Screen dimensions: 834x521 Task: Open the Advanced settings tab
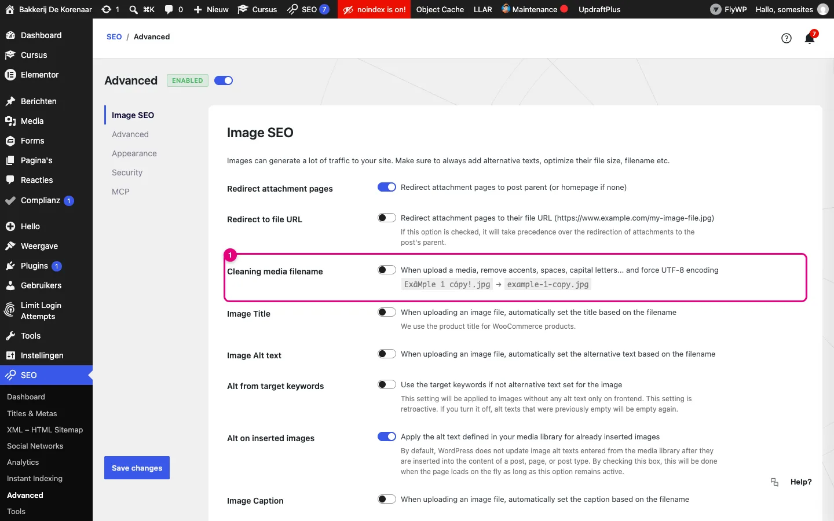[130, 134]
